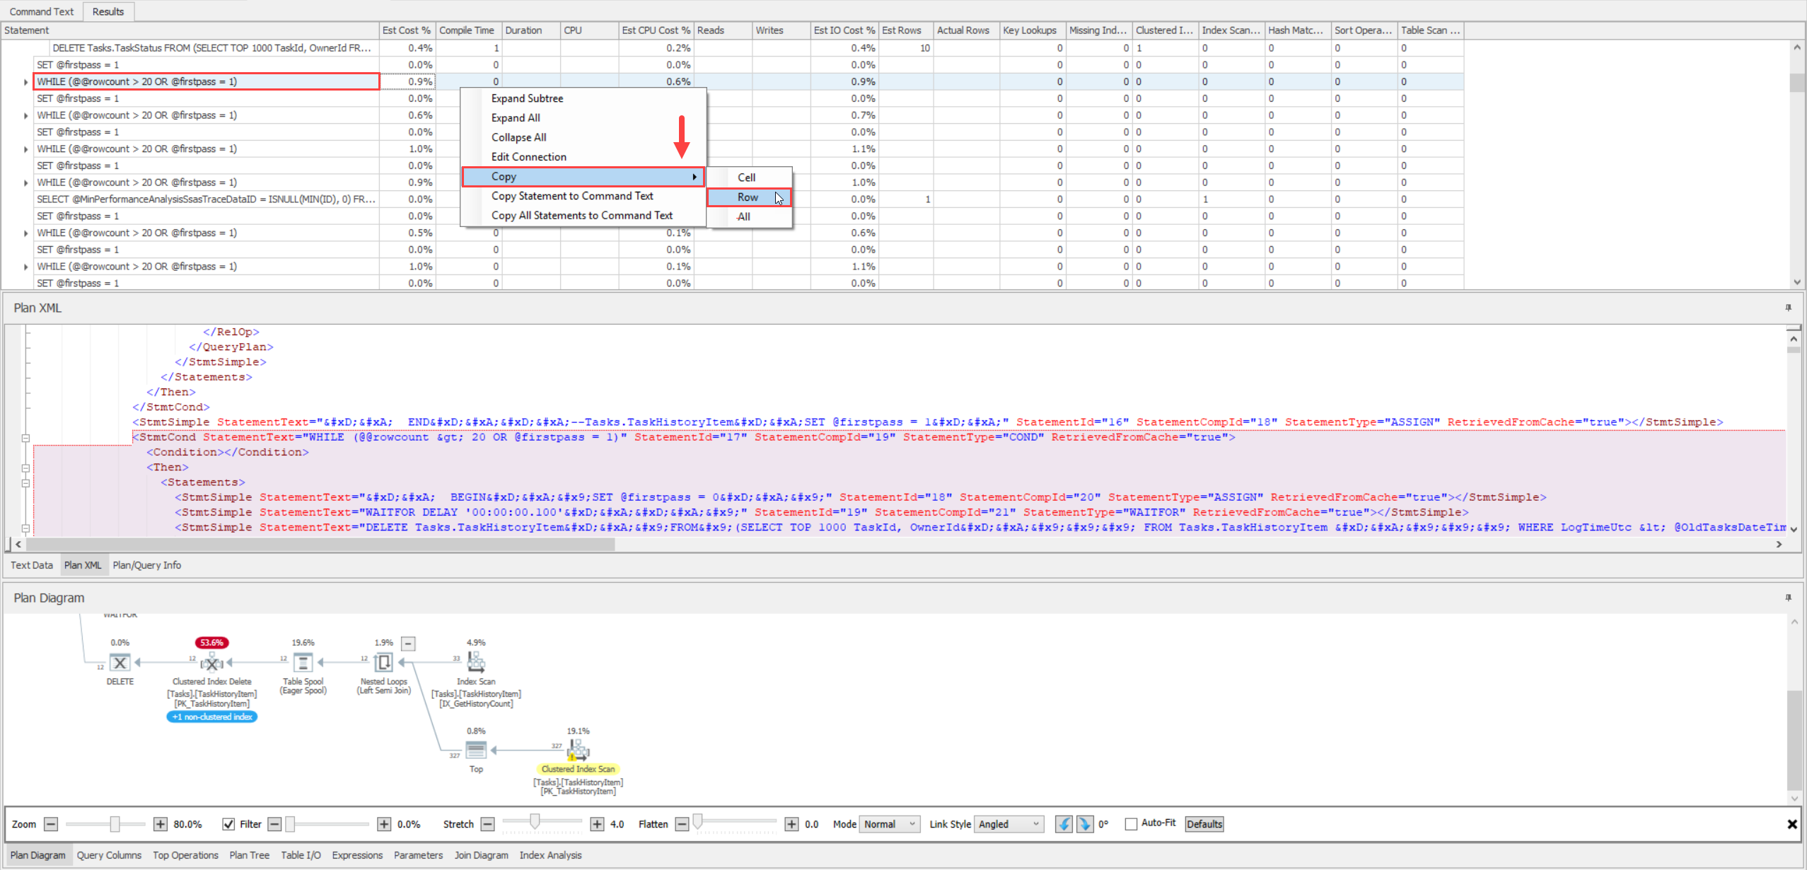Collapse the Statements node in Plan XML
The width and height of the screenshot is (1807, 870).
[25, 483]
